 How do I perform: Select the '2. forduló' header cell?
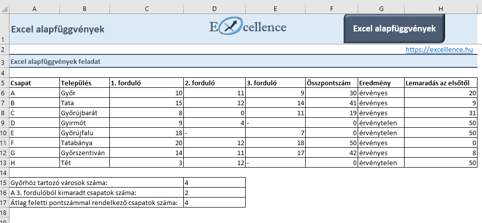[x=215, y=83]
